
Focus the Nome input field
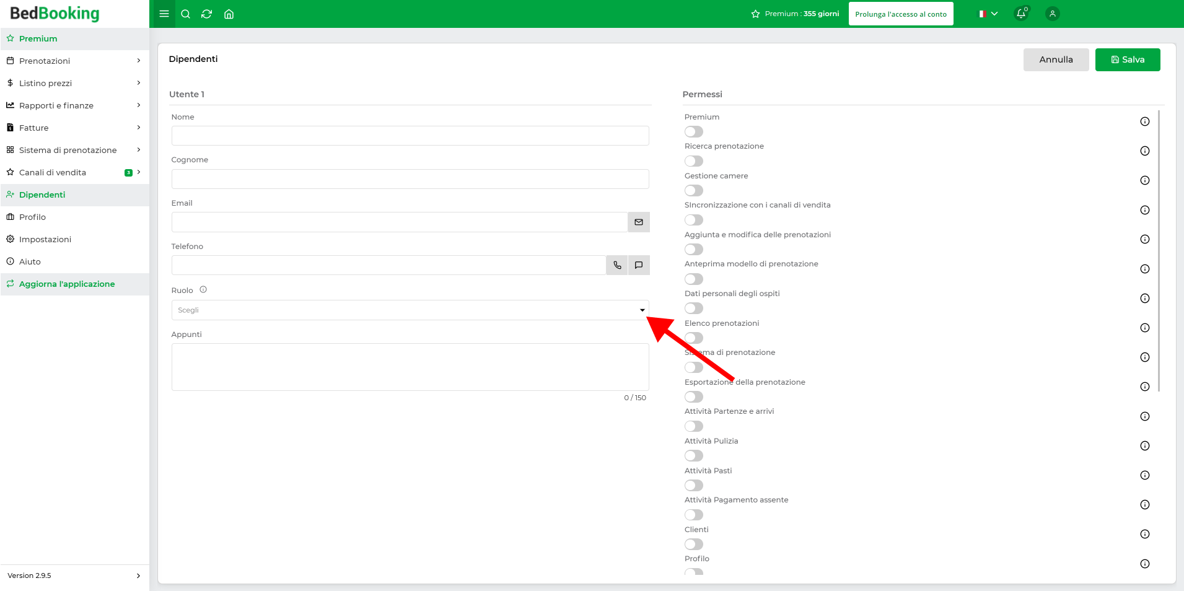click(x=410, y=136)
